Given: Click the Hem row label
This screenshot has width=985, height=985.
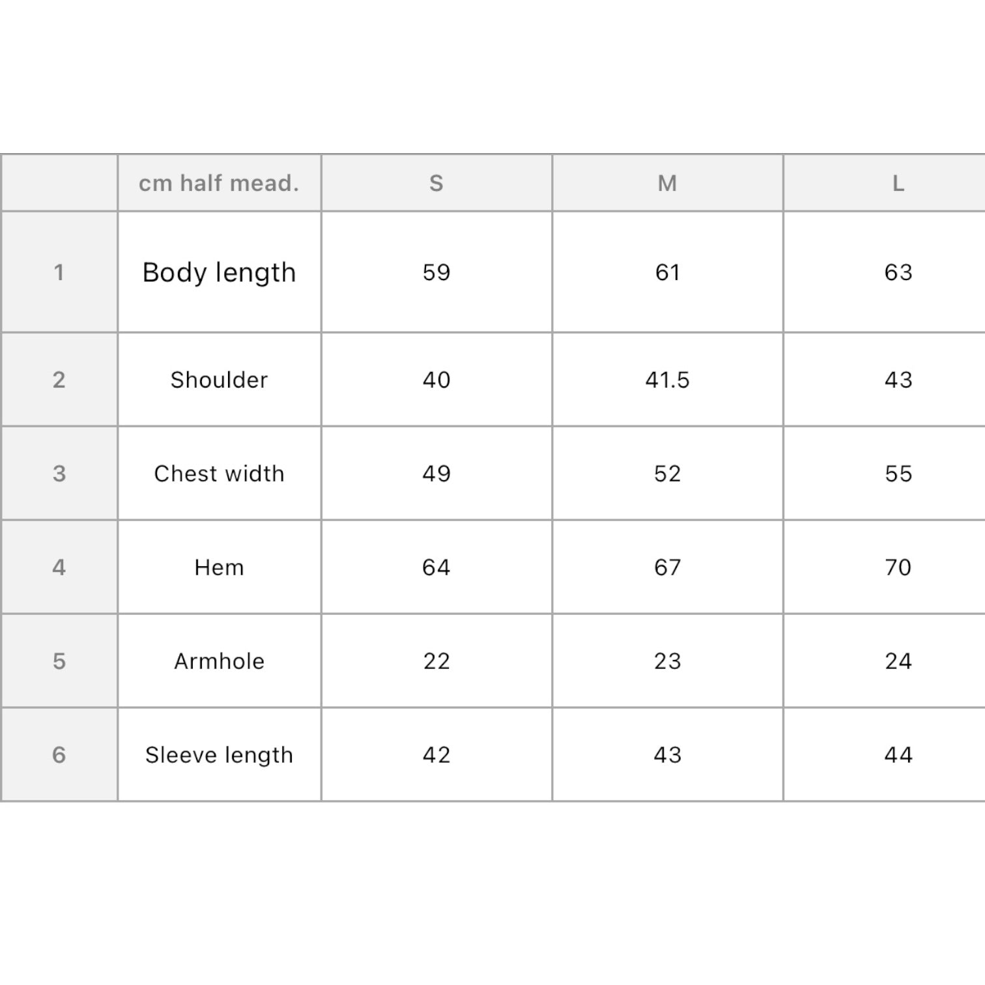Looking at the screenshot, I should (x=219, y=567).
